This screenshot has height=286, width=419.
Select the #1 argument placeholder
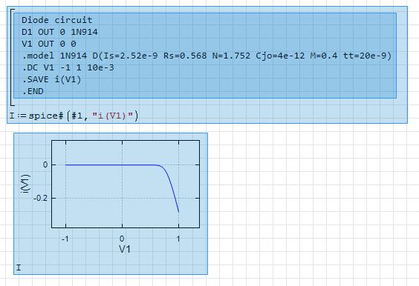tap(77, 116)
